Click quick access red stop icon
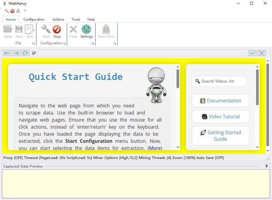The height and width of the screenshot is (200, 272). tap(12, 11)
